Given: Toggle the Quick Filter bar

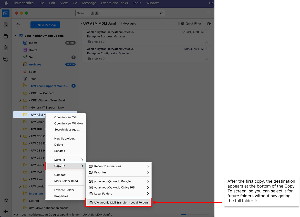Looking at the screenshot, I should click(x=191, y=23).
